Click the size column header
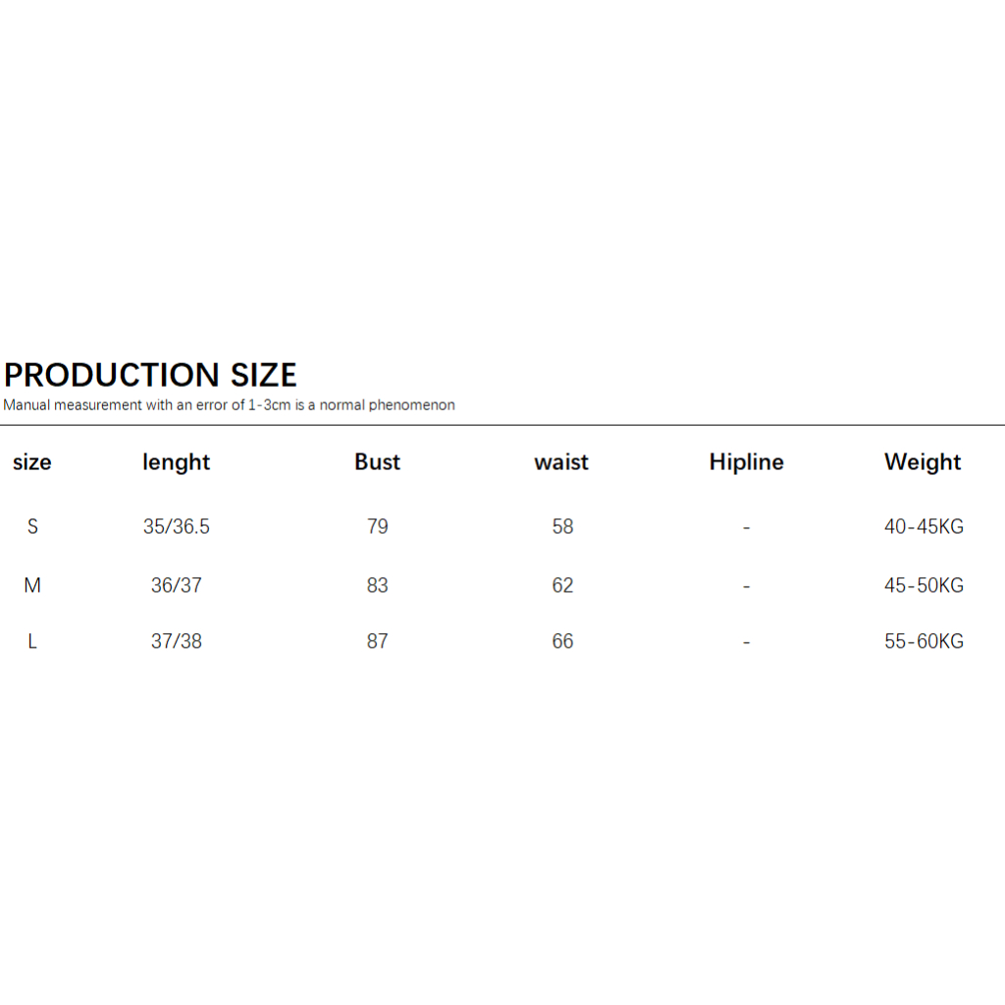 tap(32, 462)
